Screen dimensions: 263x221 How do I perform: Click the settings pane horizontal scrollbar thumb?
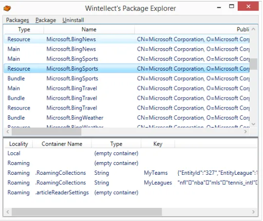(x=87, y=212)
